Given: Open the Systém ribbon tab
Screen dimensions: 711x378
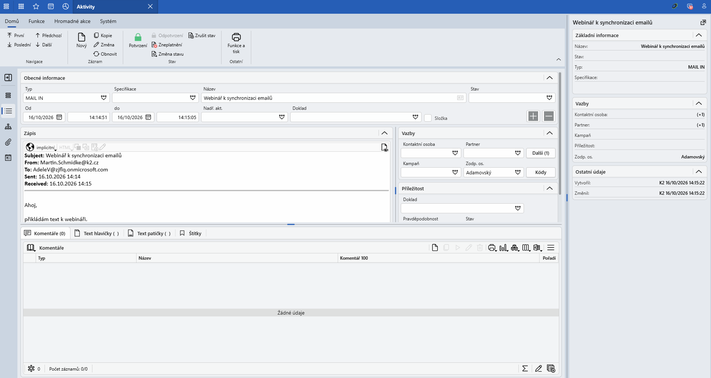Looking at the screenshot, I should (x=108, y=21).
